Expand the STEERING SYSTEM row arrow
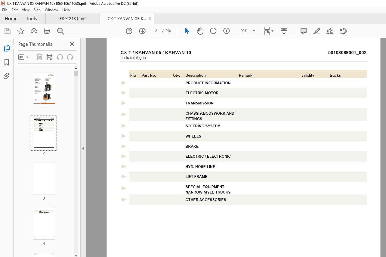The height and width of the screenshot is (257, 386). [124, 126]
